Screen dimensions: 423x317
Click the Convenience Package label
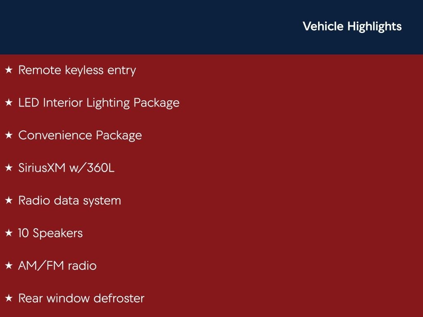80,136
